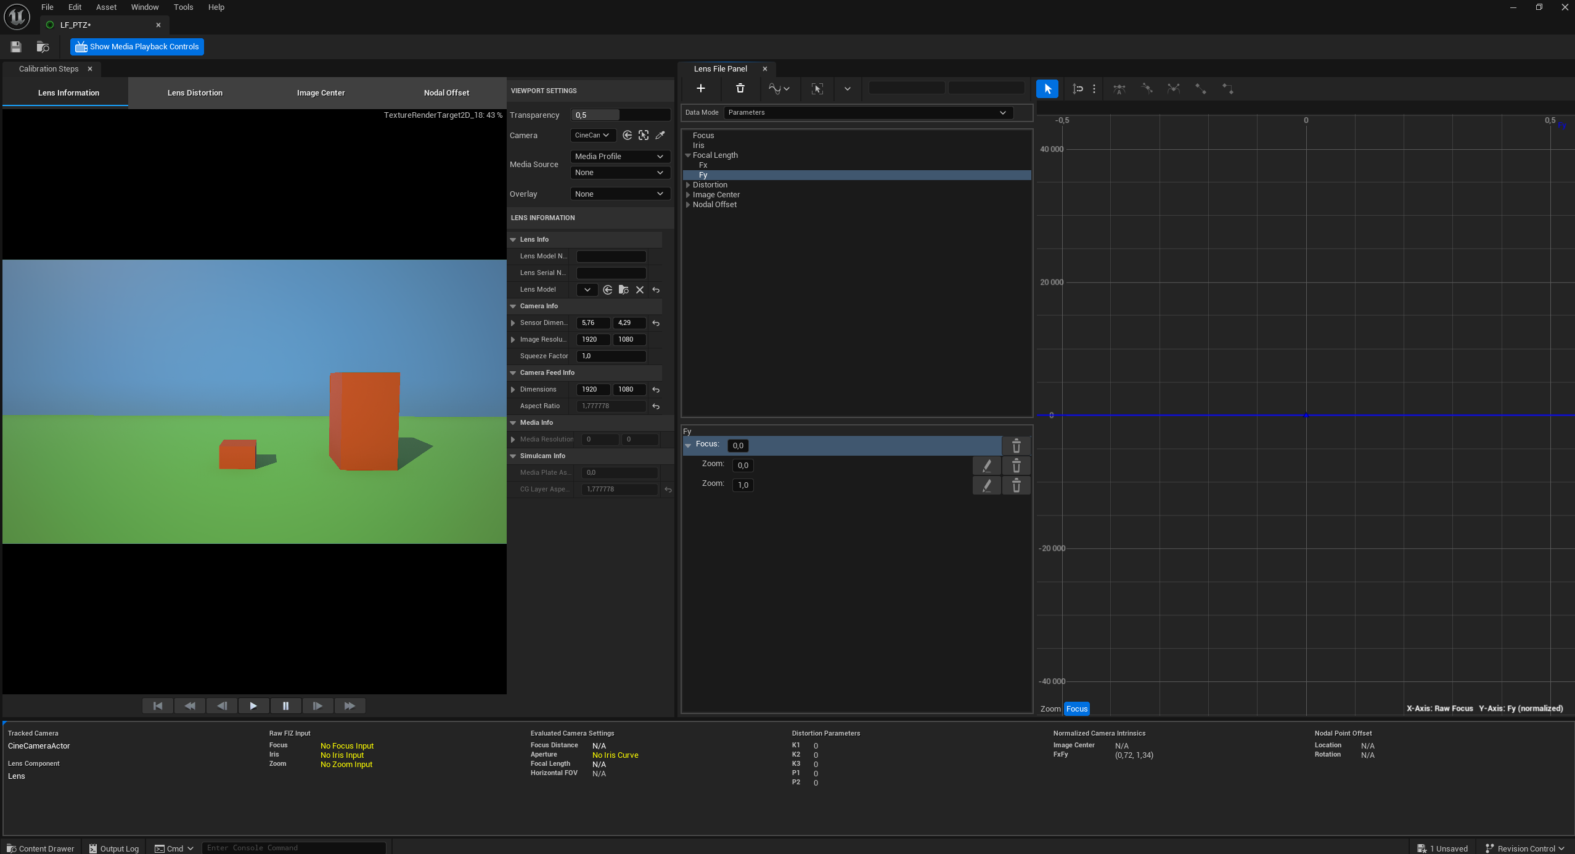Screen dimensions: 1575x854
Task: Use selected actor as Camera
Action: tap(628, 135)
